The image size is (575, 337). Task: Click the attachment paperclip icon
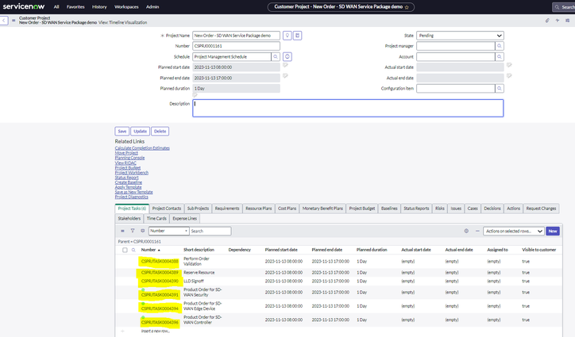[547, 21]
